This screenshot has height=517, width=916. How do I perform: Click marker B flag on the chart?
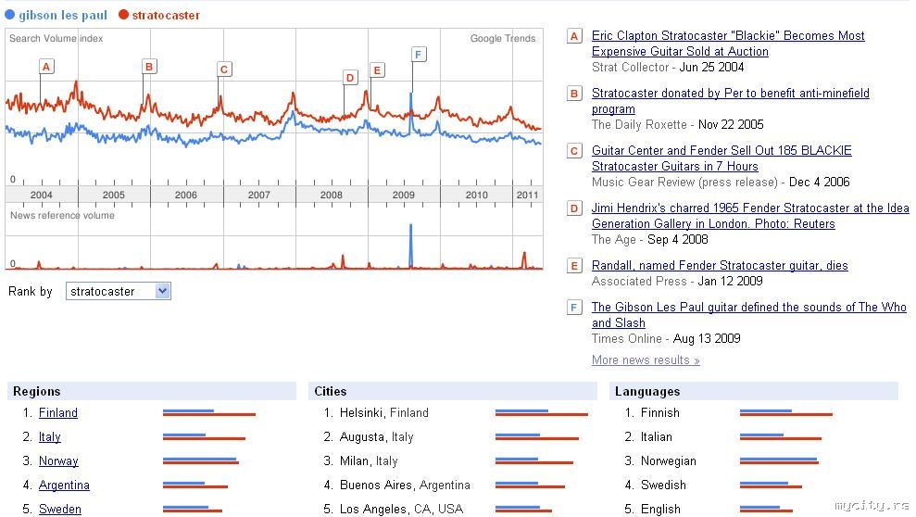click(x=149, y=67)
